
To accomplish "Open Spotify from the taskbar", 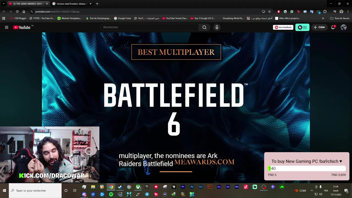I will point(111,194).
